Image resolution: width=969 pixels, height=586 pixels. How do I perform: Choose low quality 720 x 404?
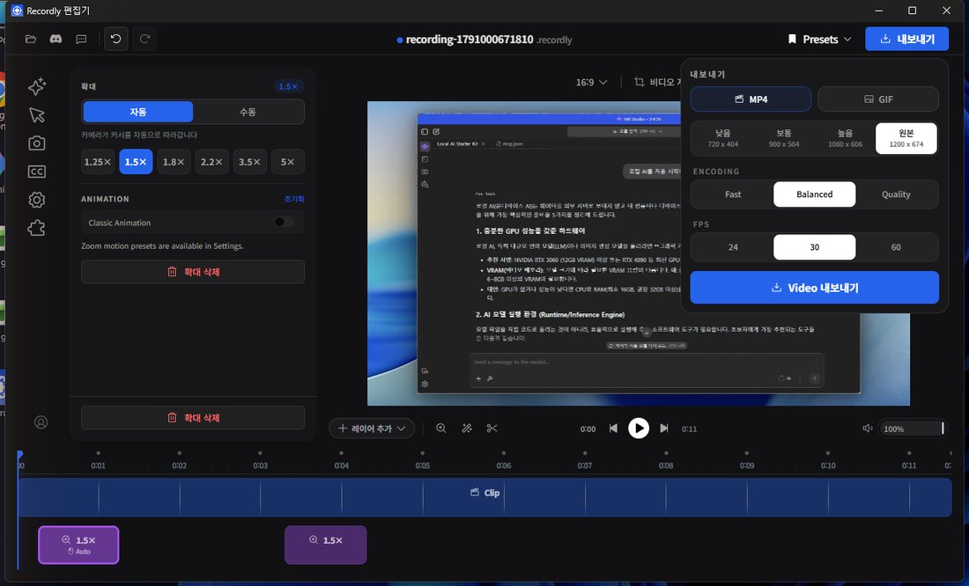pyautogui.click(x=722, y=137)
